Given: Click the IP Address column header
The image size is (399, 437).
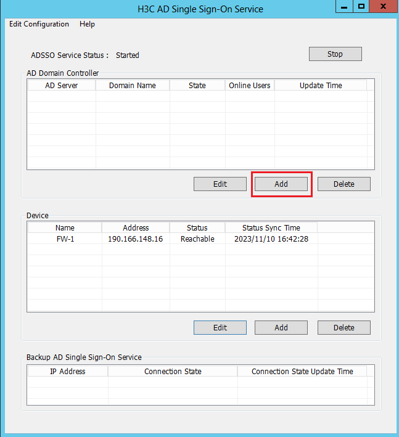Looking at the screenshot, I should coord(68,372).
